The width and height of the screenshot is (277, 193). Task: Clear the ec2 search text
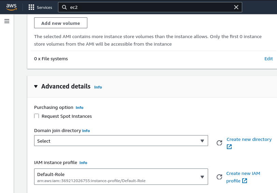click(236, 7)
